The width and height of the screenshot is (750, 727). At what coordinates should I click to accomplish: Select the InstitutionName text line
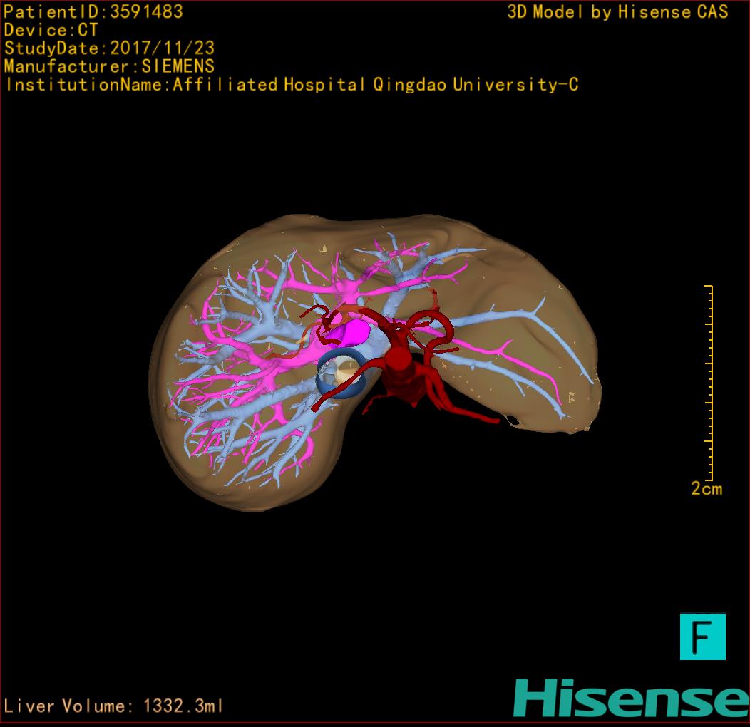pos(291,85)
